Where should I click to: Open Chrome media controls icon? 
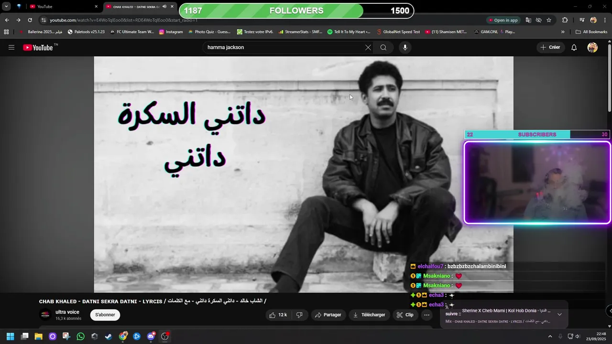[x=582, y=20]
